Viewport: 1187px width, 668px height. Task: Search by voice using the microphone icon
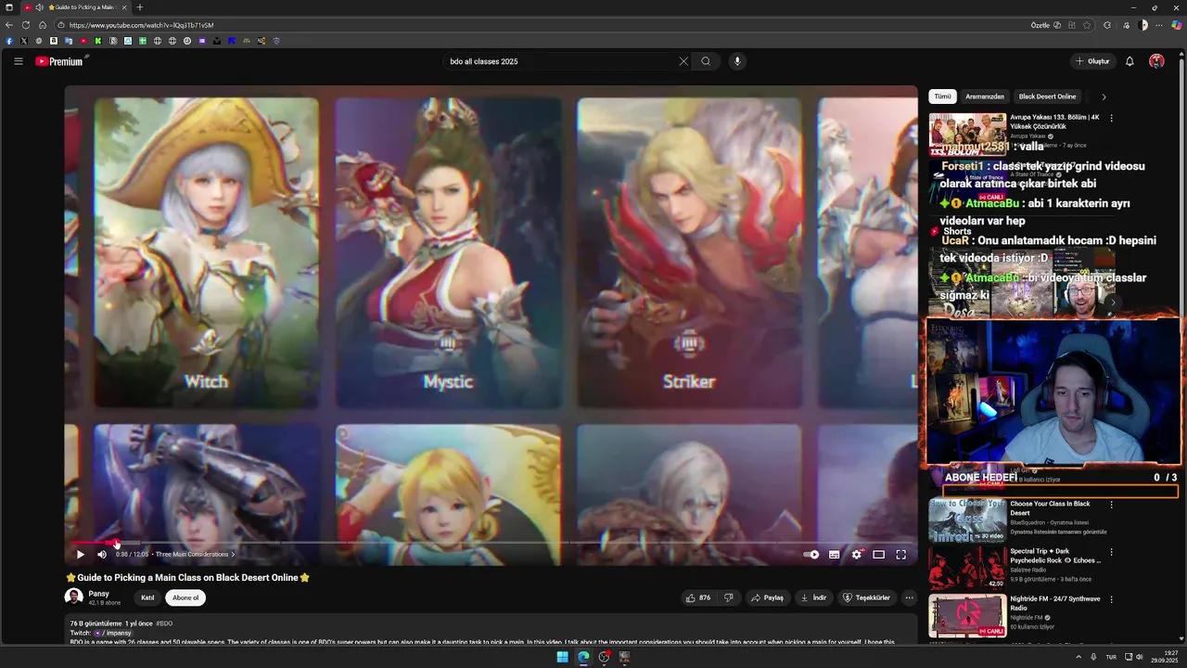737,61
